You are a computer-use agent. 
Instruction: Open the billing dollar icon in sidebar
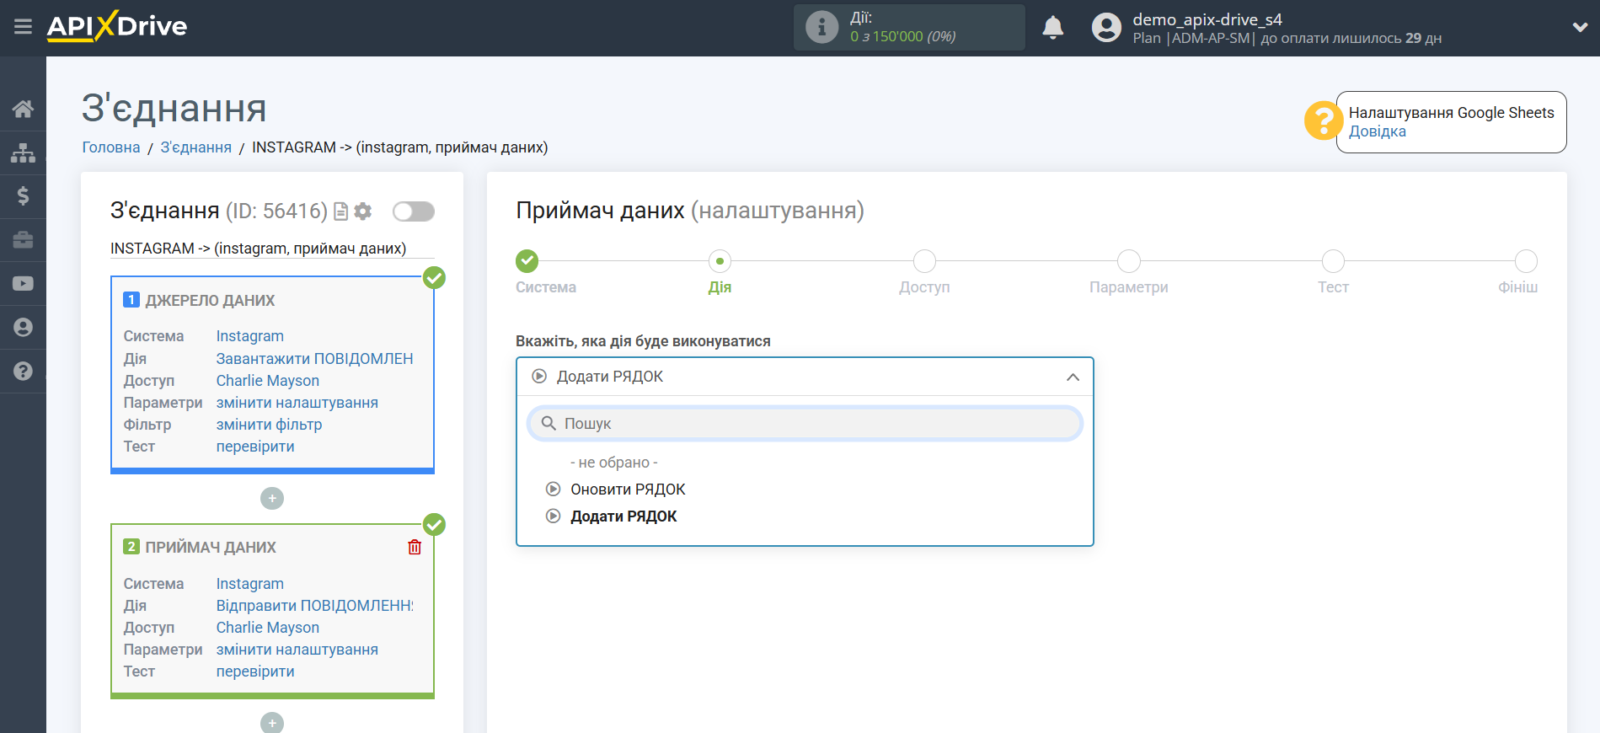pyautogui.click(x=23, y=196)
